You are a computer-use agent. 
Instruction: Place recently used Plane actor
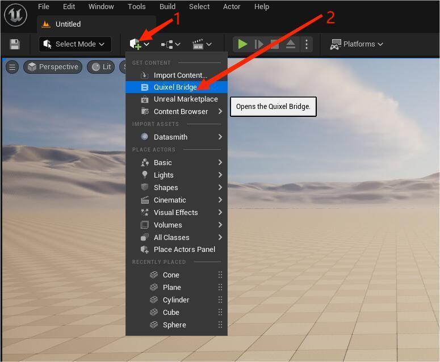click(x=177, y=288)
